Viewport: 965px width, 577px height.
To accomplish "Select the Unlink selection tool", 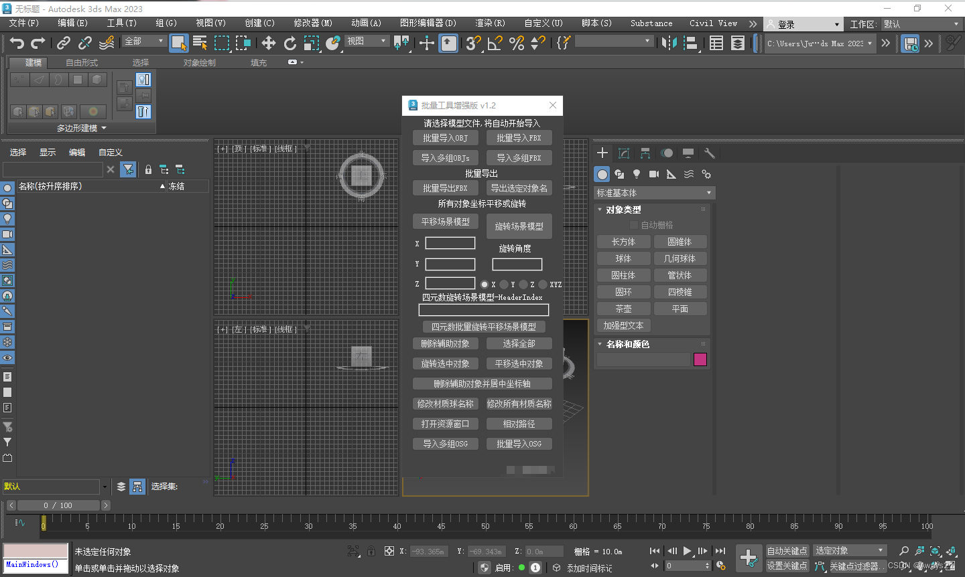I will [x=85, y=44].
